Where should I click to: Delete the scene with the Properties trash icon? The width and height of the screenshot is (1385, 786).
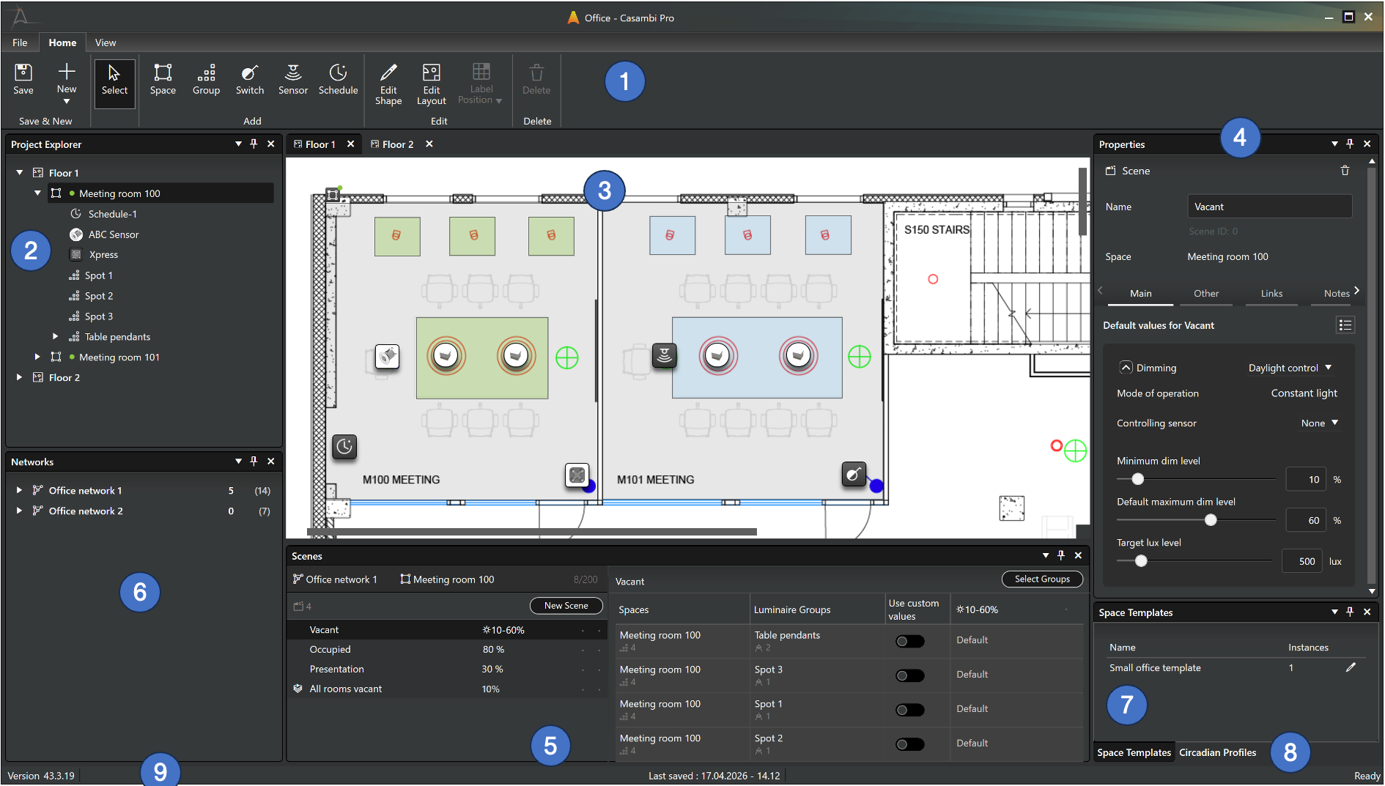[x=1345, y=171]
